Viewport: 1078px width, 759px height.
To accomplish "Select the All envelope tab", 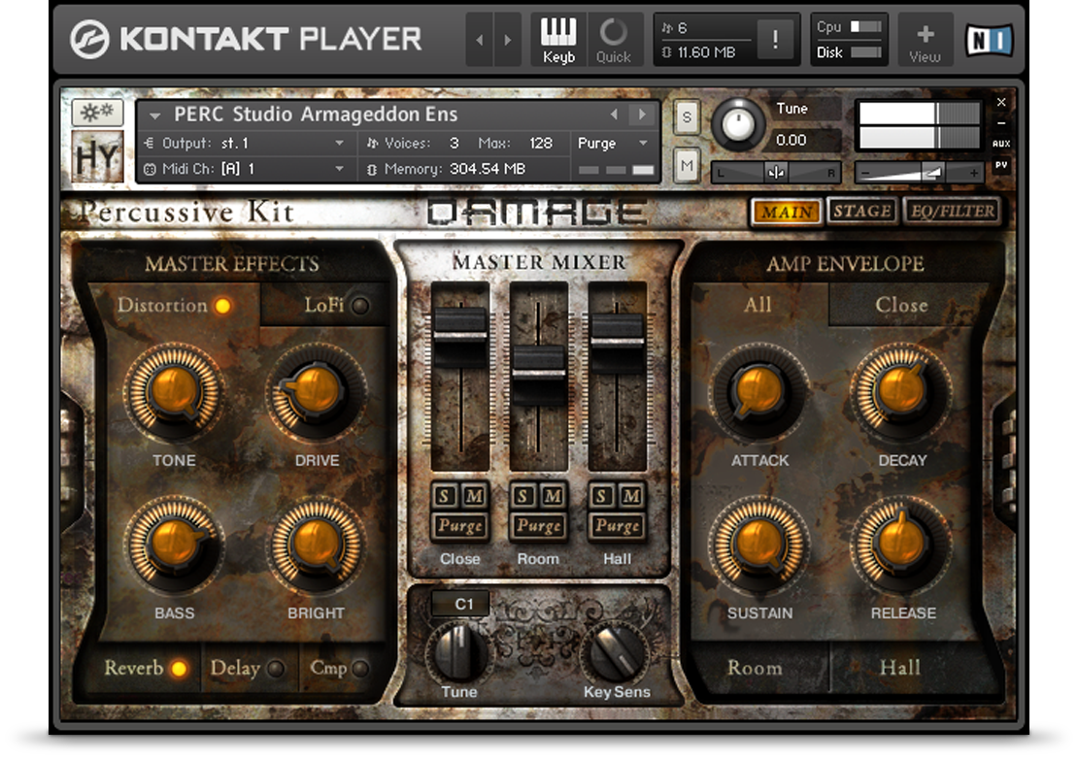I will point(758,305).
